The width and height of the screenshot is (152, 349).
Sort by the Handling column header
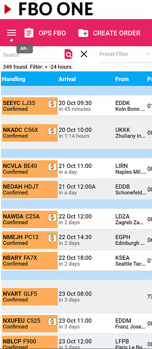pos(14,79)
